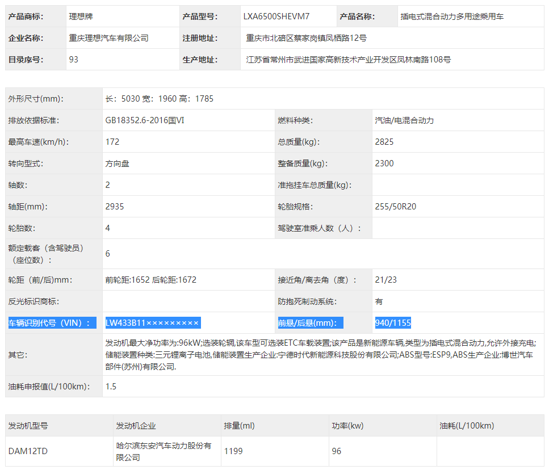The image size is (549, 470).
Task: Click the 转向型式 label
Action: 26,163
